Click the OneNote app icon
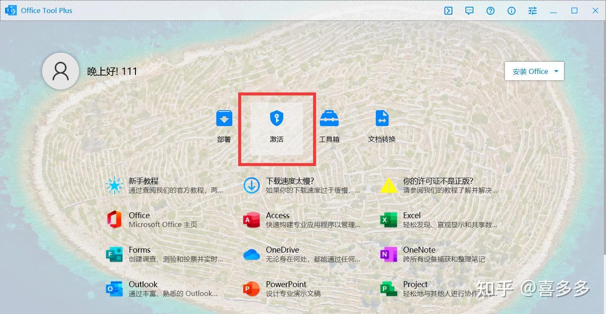This screenshot has height=314, width=606. tap(389, 254)
